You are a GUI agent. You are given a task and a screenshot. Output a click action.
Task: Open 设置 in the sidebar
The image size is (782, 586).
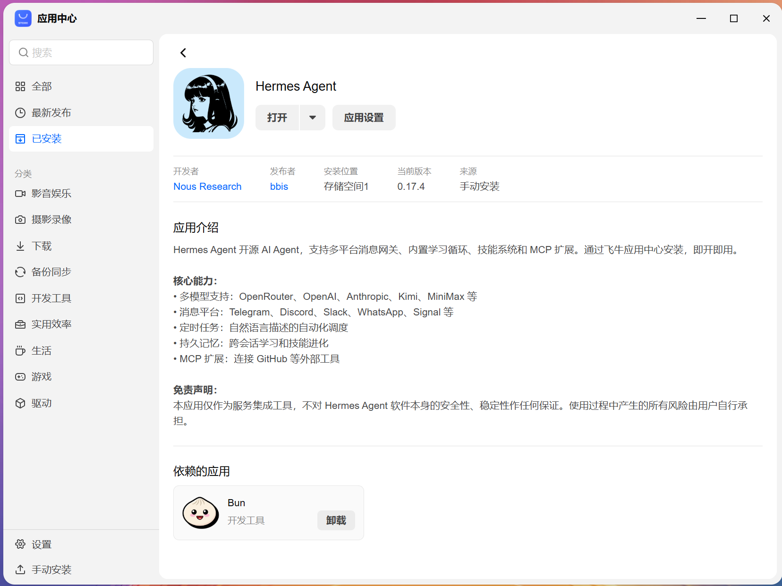[81, 544]
